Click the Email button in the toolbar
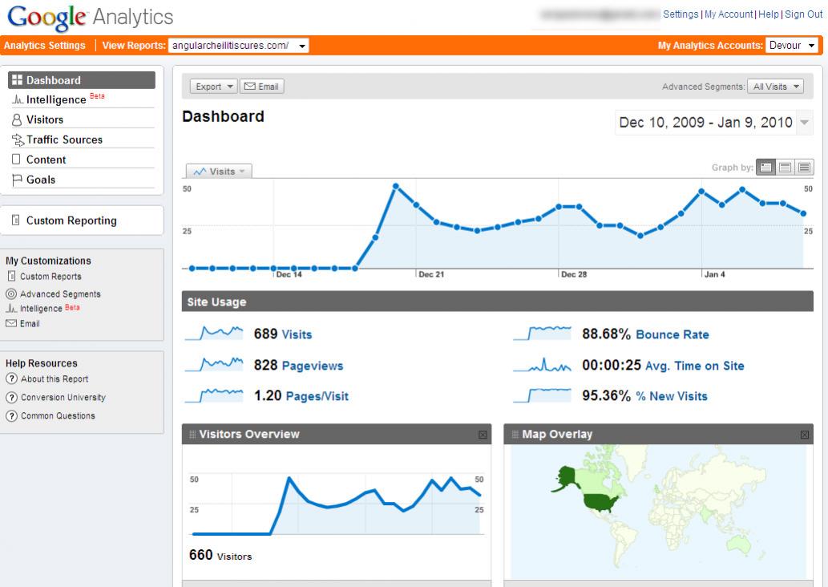Screen dimensions: 828x587 (x=262, y=86)
